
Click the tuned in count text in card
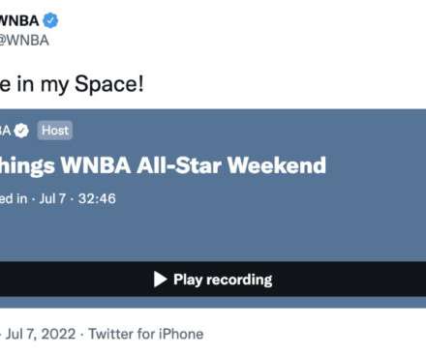coord(14,198)
